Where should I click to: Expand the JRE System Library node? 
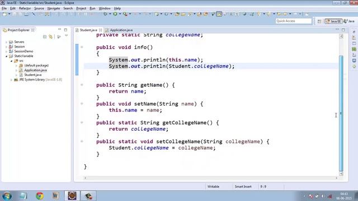[11, 80]
